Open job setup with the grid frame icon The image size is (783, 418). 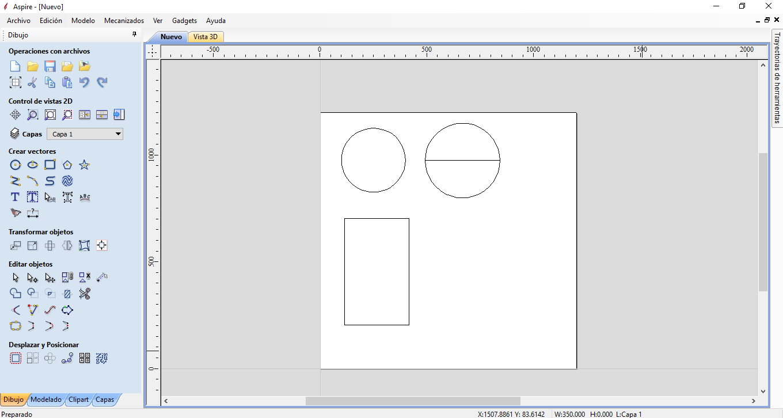(16, 82)
